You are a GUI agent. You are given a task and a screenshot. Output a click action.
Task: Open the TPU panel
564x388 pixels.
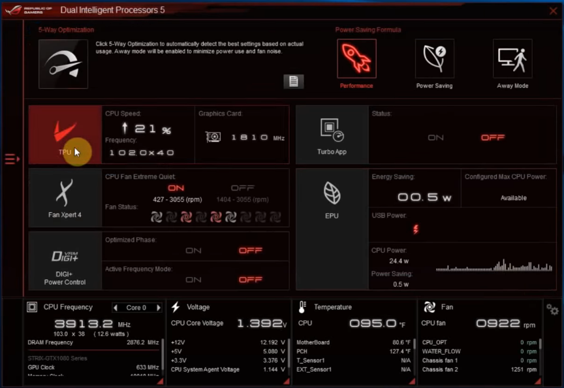[x=65, y=135]
